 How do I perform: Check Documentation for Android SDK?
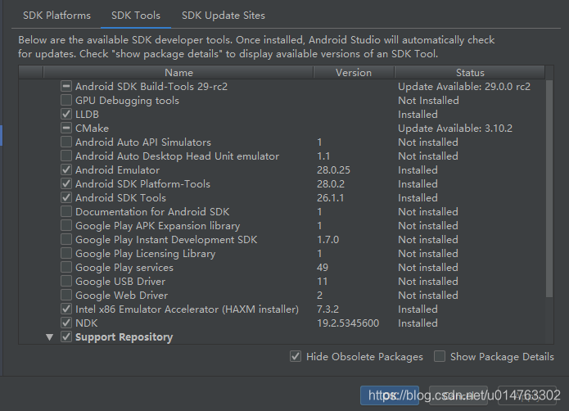coord(66,211)
